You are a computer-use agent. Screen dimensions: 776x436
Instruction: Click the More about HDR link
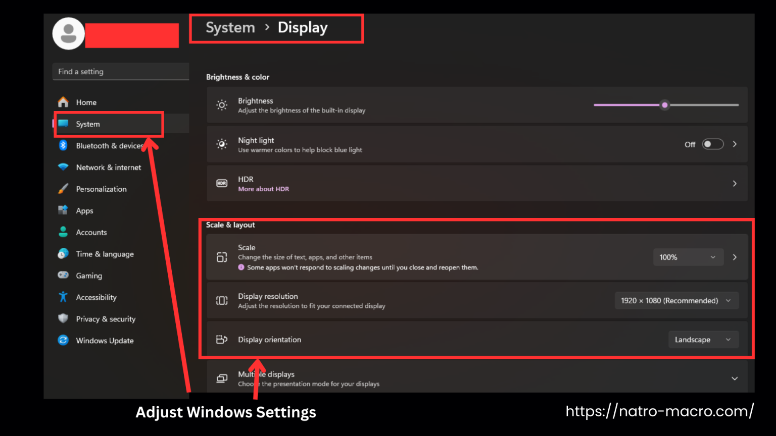click(x=264, y=189)
